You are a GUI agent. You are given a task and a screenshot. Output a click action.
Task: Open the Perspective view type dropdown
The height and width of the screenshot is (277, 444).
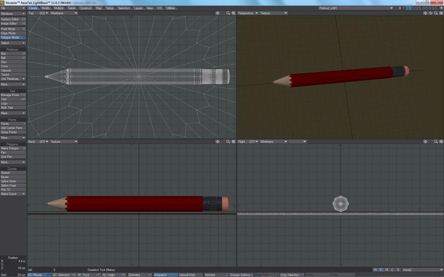pos(247,13)
